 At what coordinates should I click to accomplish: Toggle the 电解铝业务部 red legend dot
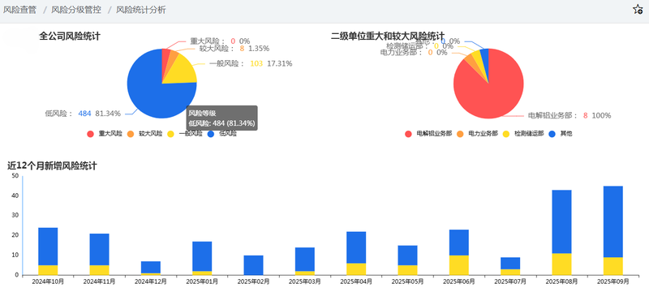click(408, 134)
